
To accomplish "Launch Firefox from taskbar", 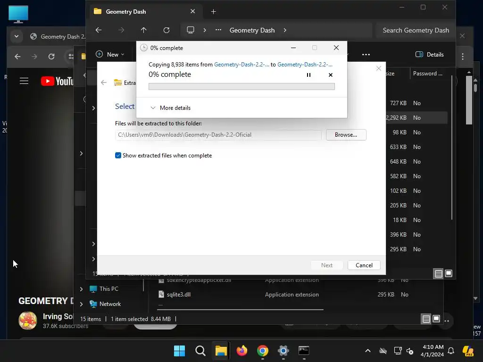I will [x=242, y=351].
